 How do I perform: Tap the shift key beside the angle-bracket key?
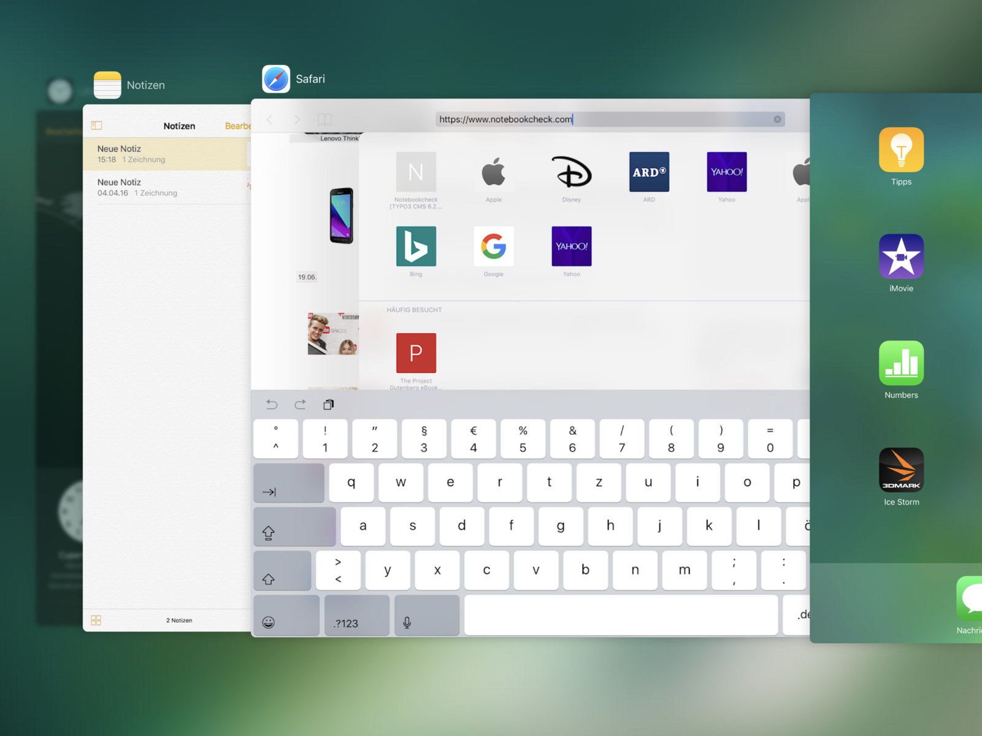pos(282,570)
